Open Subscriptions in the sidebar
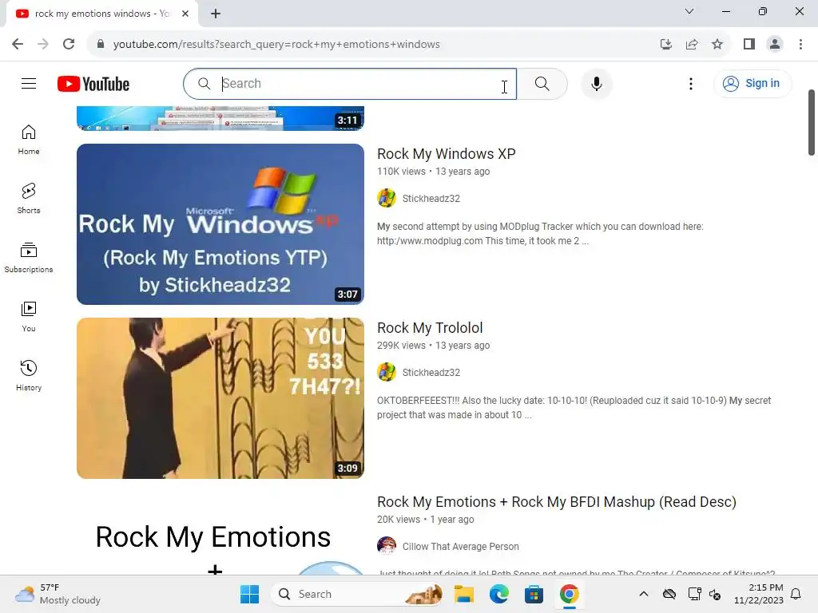The width and height of the screenshot is (818, 613). point(29,258)
